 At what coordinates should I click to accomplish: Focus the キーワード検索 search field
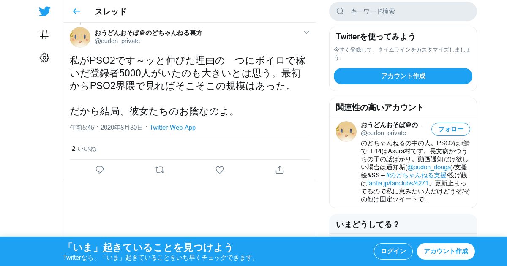(x=403, y=11)
